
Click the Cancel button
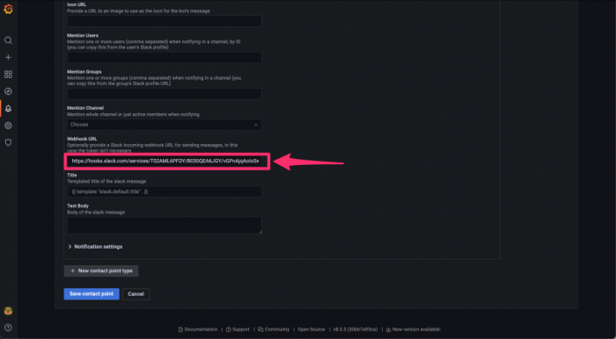point(136,294)
